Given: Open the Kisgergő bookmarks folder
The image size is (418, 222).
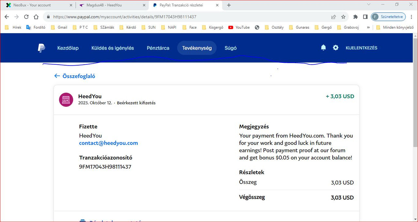Looking at the screenshot, I should point(213,27).
